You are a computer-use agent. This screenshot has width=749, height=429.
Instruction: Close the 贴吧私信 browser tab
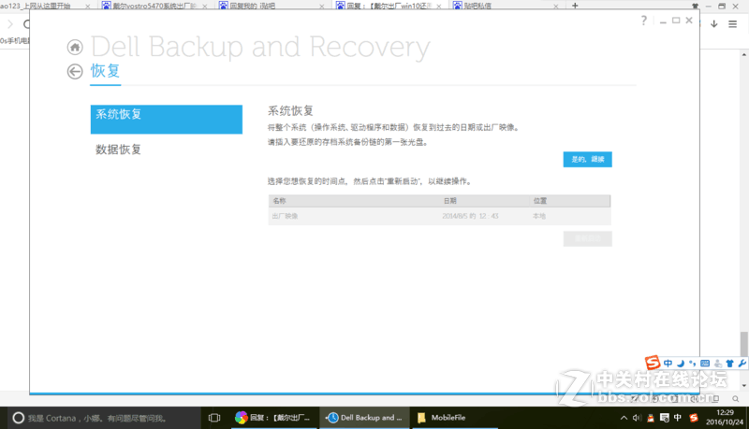point(555,7)
